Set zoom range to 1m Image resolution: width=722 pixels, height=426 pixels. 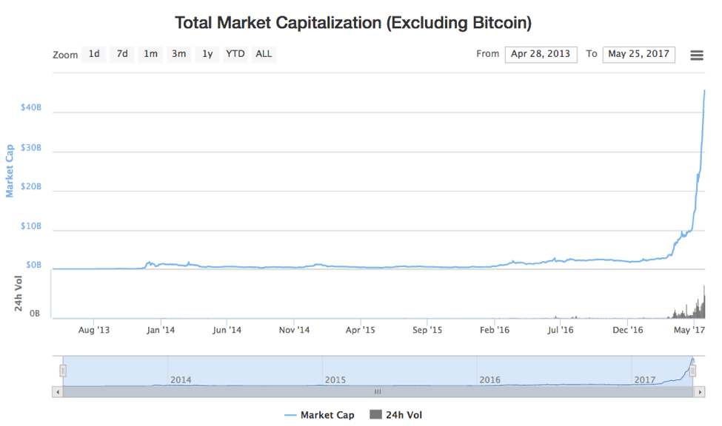150,54
